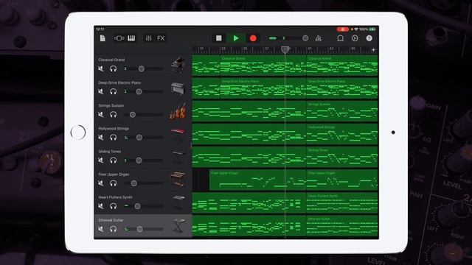
Task: Tap the battery indicator in status bar
Action: [x=372, y=29]
